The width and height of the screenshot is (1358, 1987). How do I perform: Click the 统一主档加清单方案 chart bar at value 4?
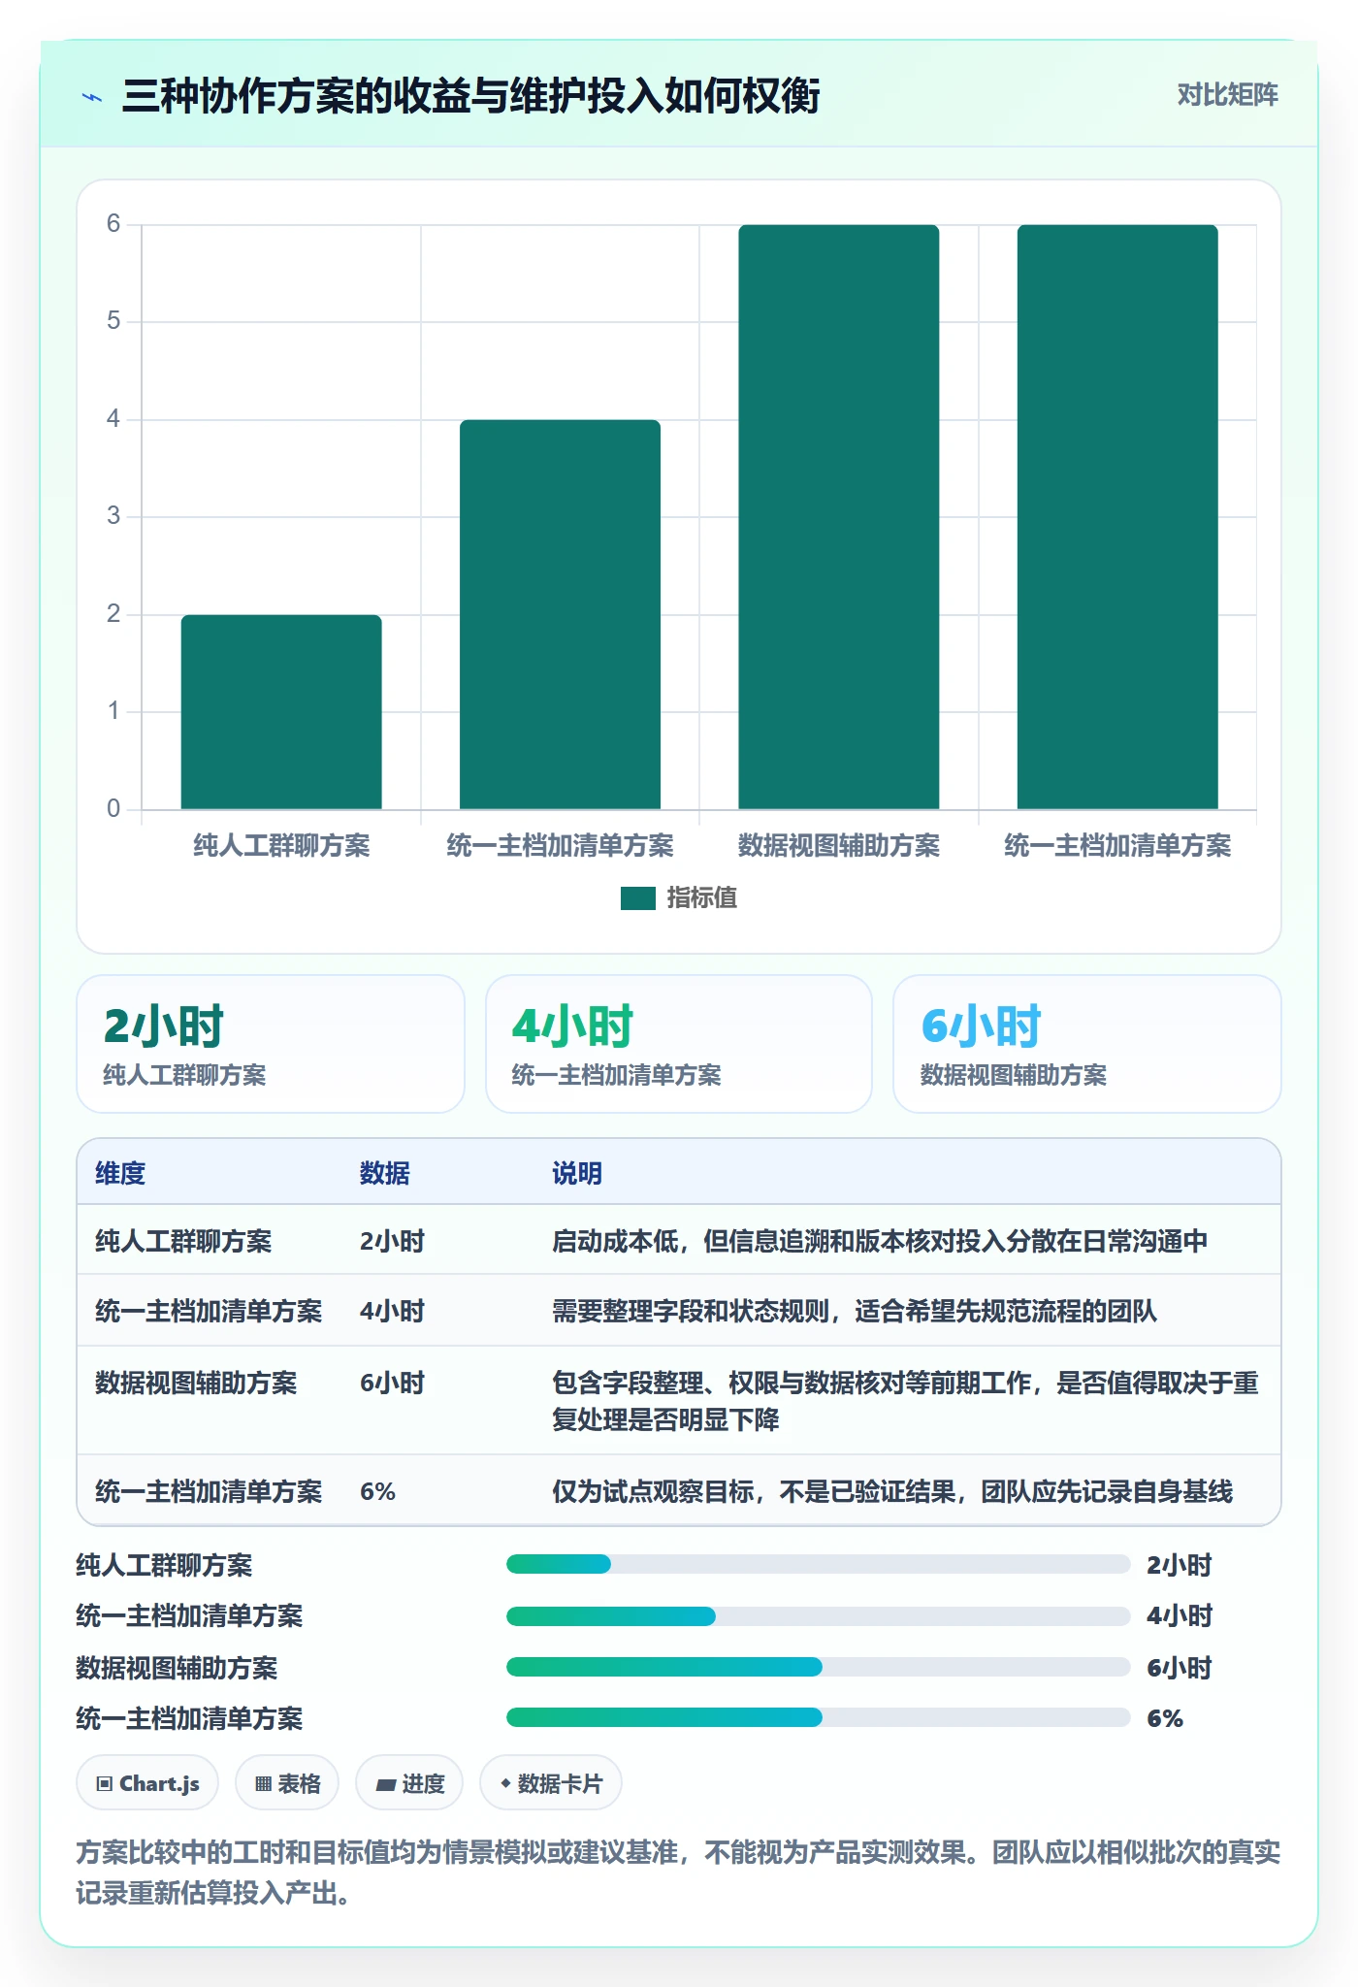(560, 614)
